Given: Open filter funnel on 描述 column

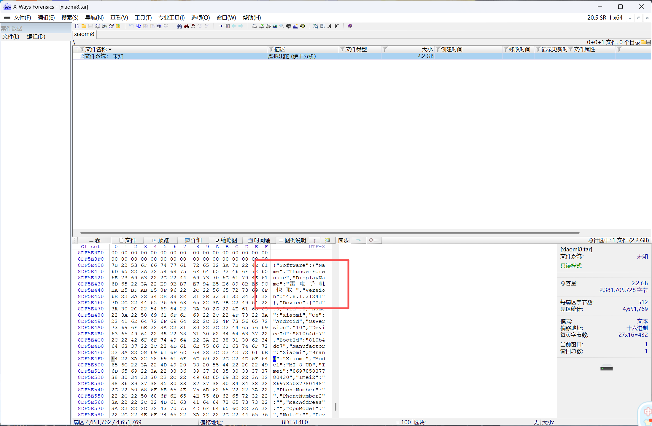Looking at the screenshot, I should [x=271, y=49].
